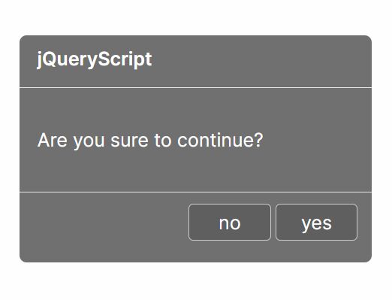Image resolution: width=392 pixels, height=300 pixels.
Task: Click the word 'continue?' in the message
Action: (x=220, y=140)
